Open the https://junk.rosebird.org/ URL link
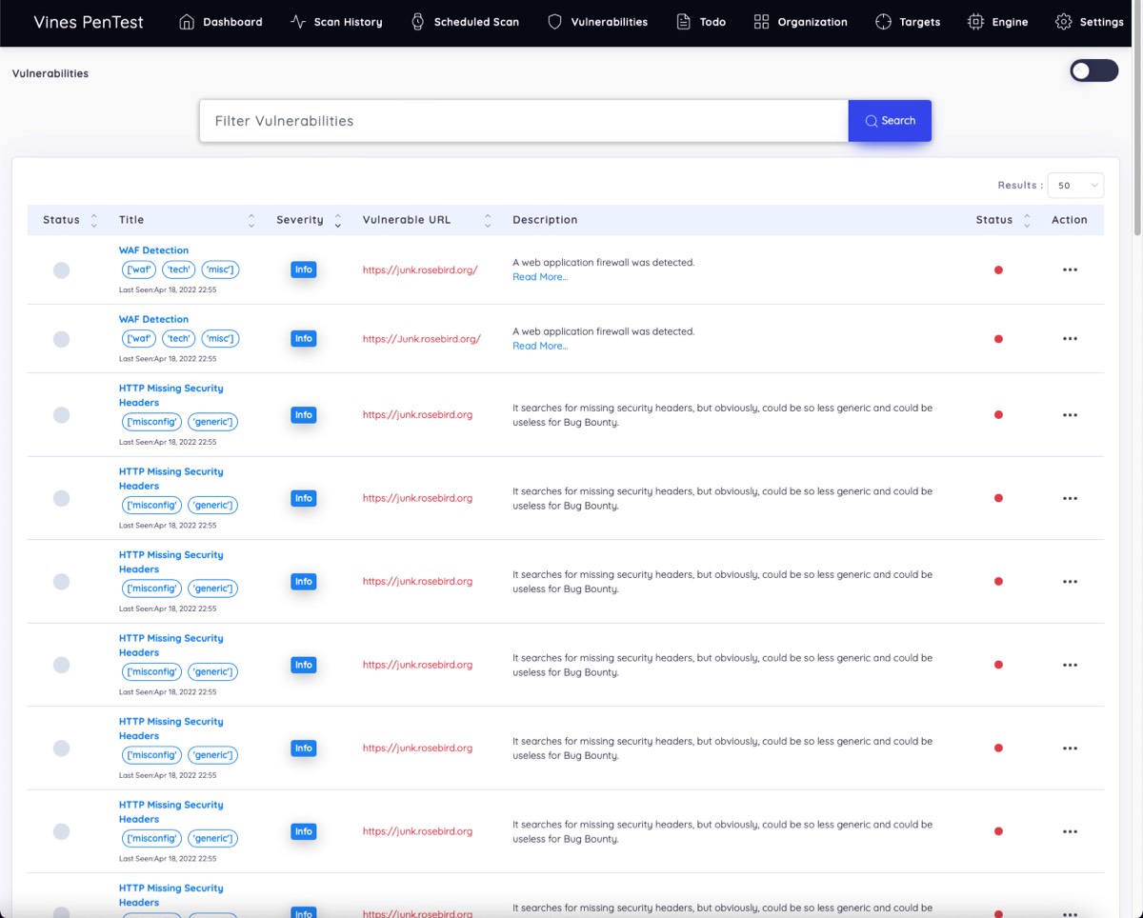The width and height of the screenshot is (1143, 918). click(x=420, y=269)
